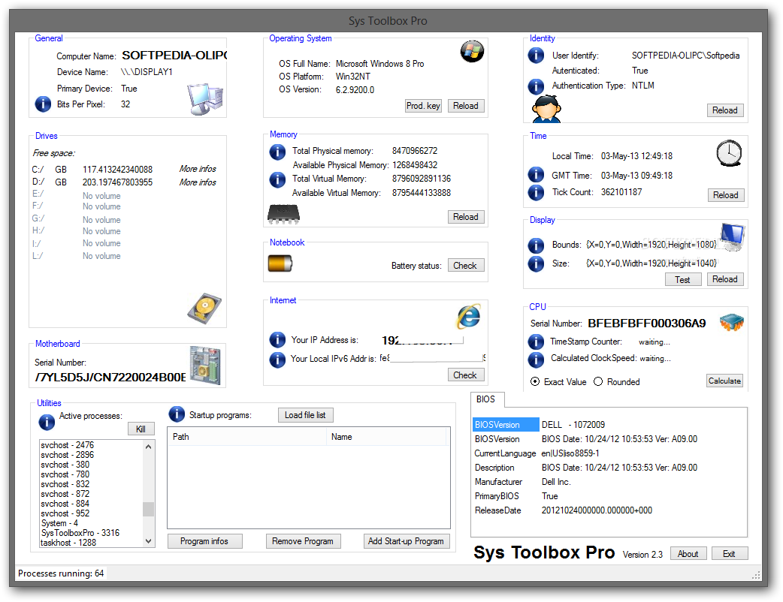Click the Exit button
The width and height of the screenshot is (783, 602).
729,554
